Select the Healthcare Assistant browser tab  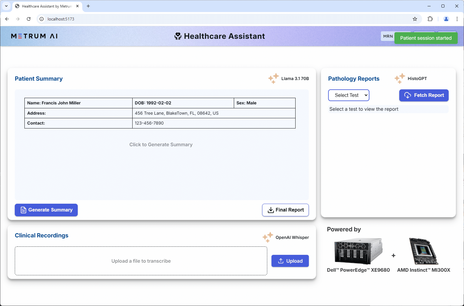pyautogui.click(x=47, y=6)
